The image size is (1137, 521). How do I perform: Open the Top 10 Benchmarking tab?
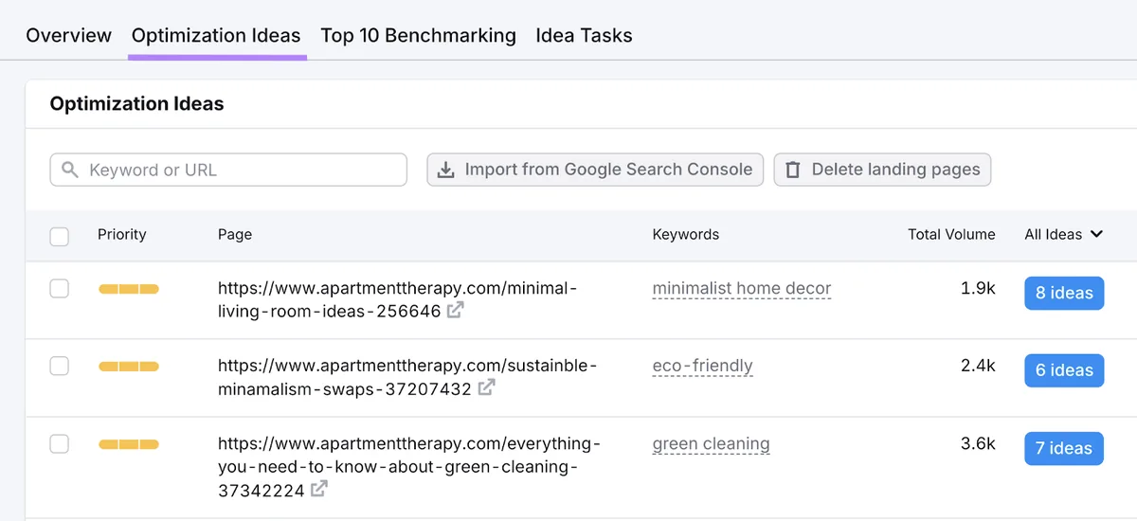(418, 35)
